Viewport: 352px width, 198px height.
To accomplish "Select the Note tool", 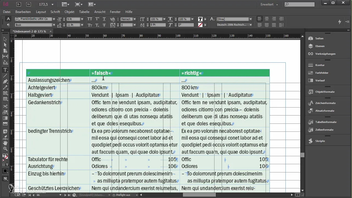I will (5, 131).
